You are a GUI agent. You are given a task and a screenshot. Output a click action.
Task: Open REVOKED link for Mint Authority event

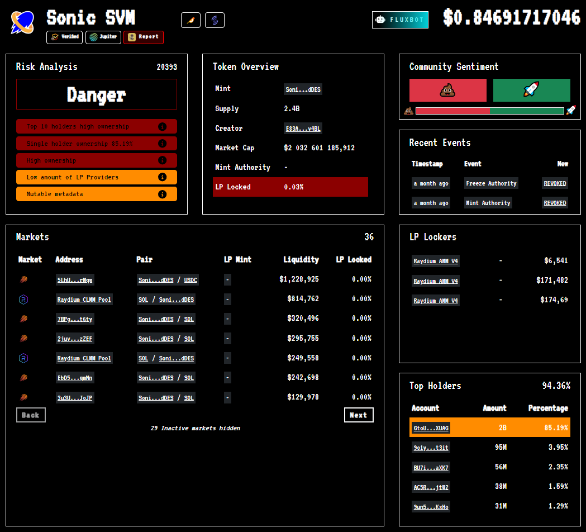(555, 203)
